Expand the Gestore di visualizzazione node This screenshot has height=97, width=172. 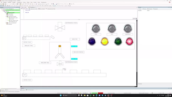[x=6, y=23]
